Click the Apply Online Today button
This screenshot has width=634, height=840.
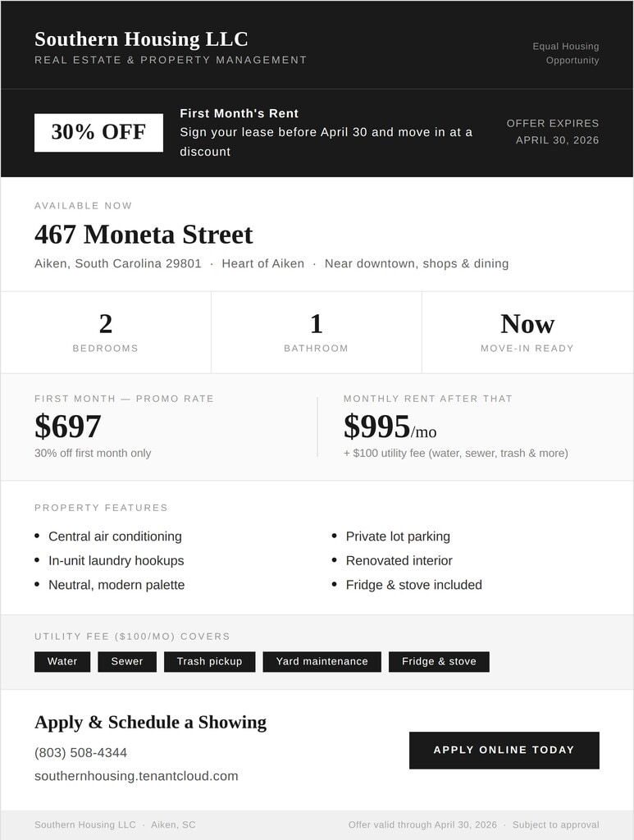click(504, 750)
